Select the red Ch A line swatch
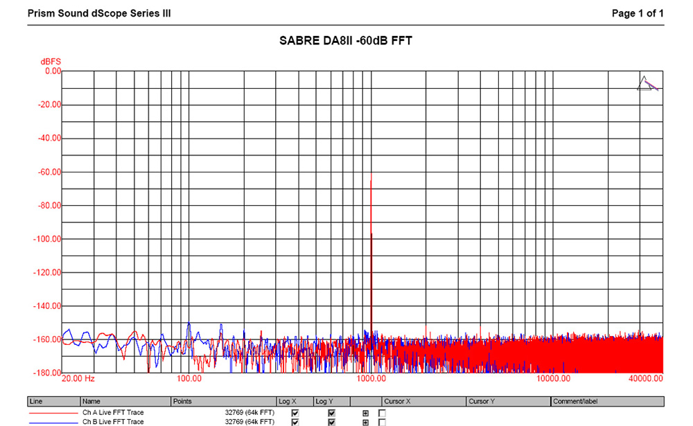 pos(53,413)
